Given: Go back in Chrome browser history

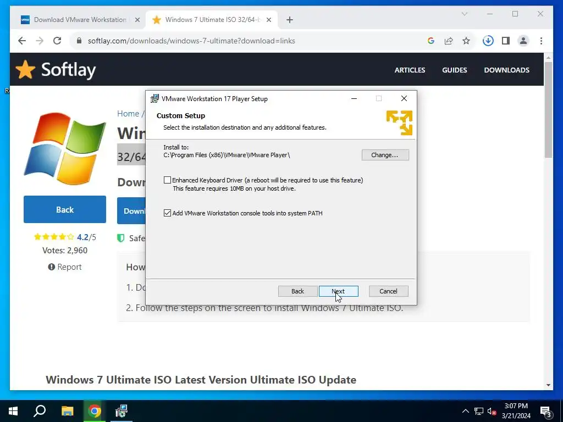Looking at the screenshot, I should pyautogui.click(x=22, y=41).
